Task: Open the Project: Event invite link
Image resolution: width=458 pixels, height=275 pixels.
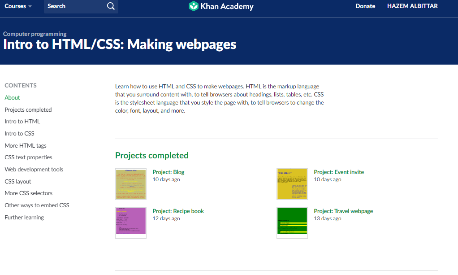Action: coord(339,172)
